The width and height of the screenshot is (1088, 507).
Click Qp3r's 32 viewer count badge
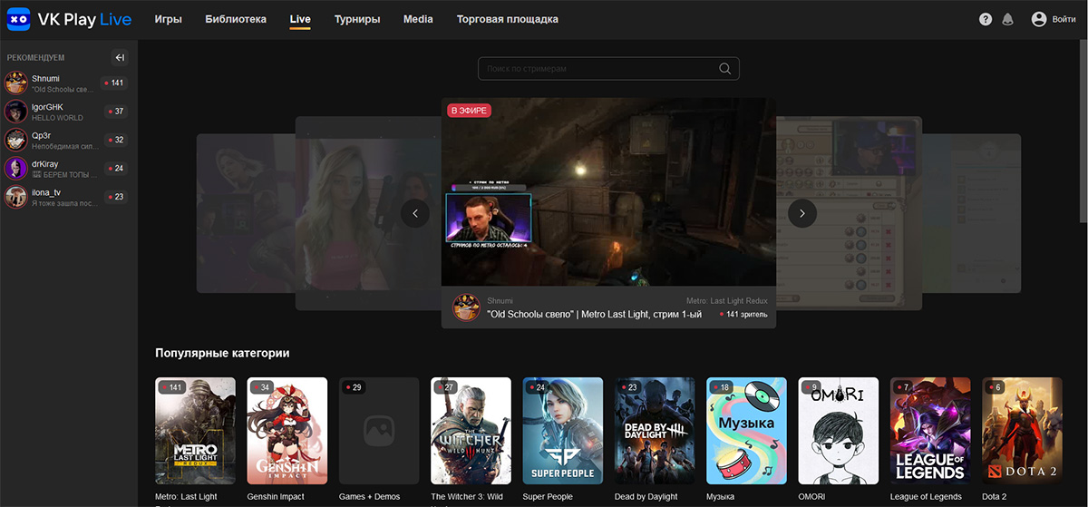(114, 140)
